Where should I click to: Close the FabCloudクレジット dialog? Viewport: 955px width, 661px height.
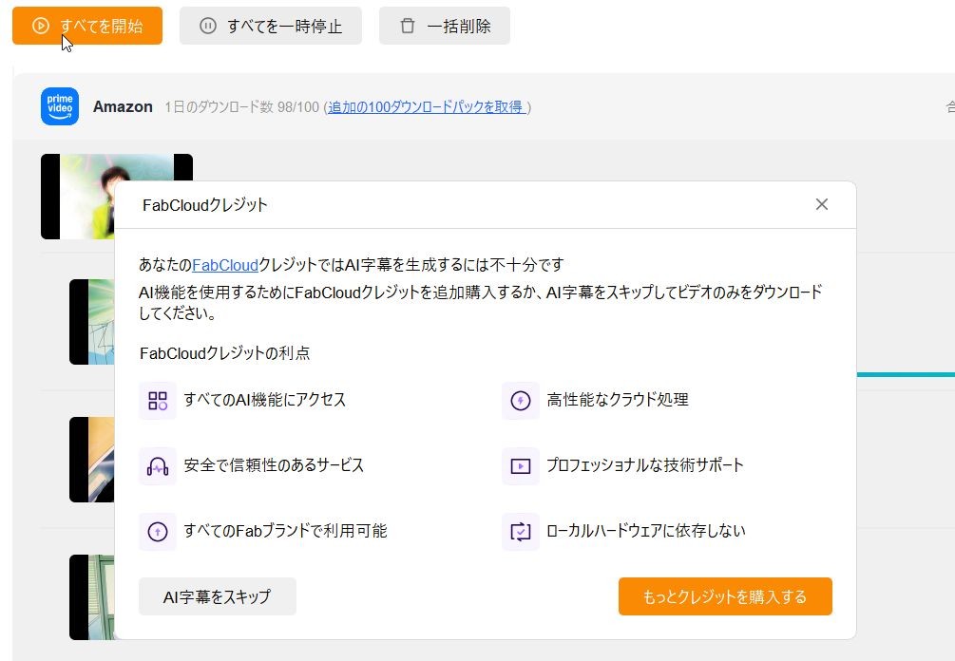(x=822, y=204)
